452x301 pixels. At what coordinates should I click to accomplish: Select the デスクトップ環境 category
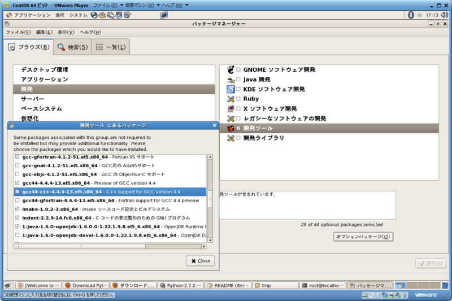[x=114, y=69]
